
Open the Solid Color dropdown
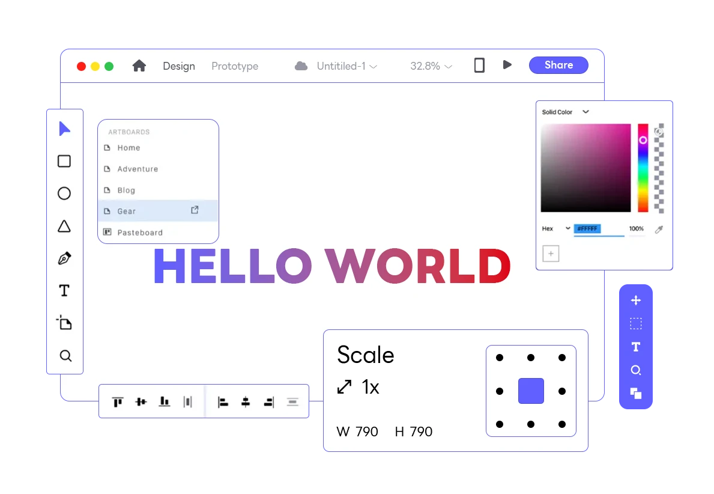pyautogui.click(x=566, y=112)
